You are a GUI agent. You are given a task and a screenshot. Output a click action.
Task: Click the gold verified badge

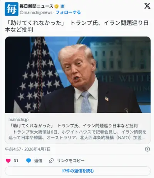[x=57, y=6]
